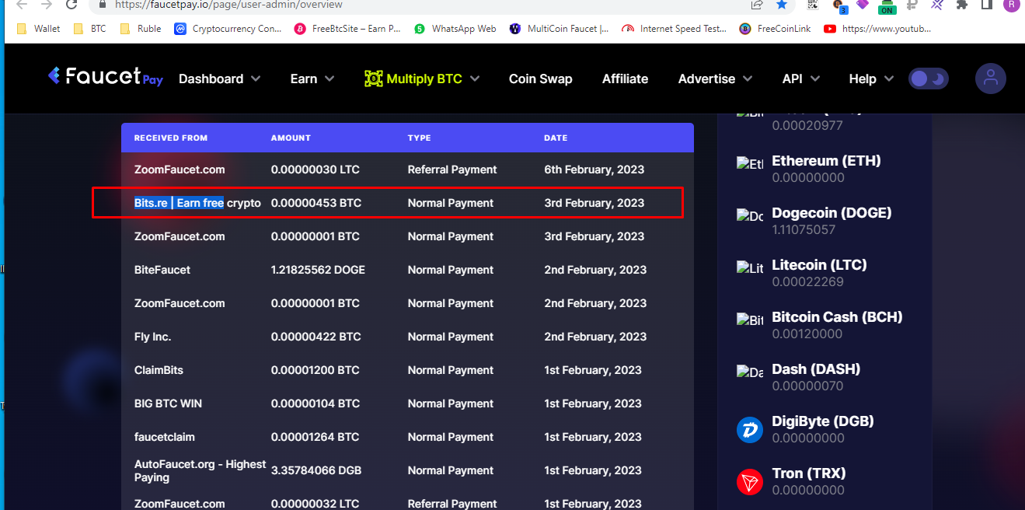Expand the API dropdown
The width and height of the screenshot is (1025, 510).
point(800,79)
